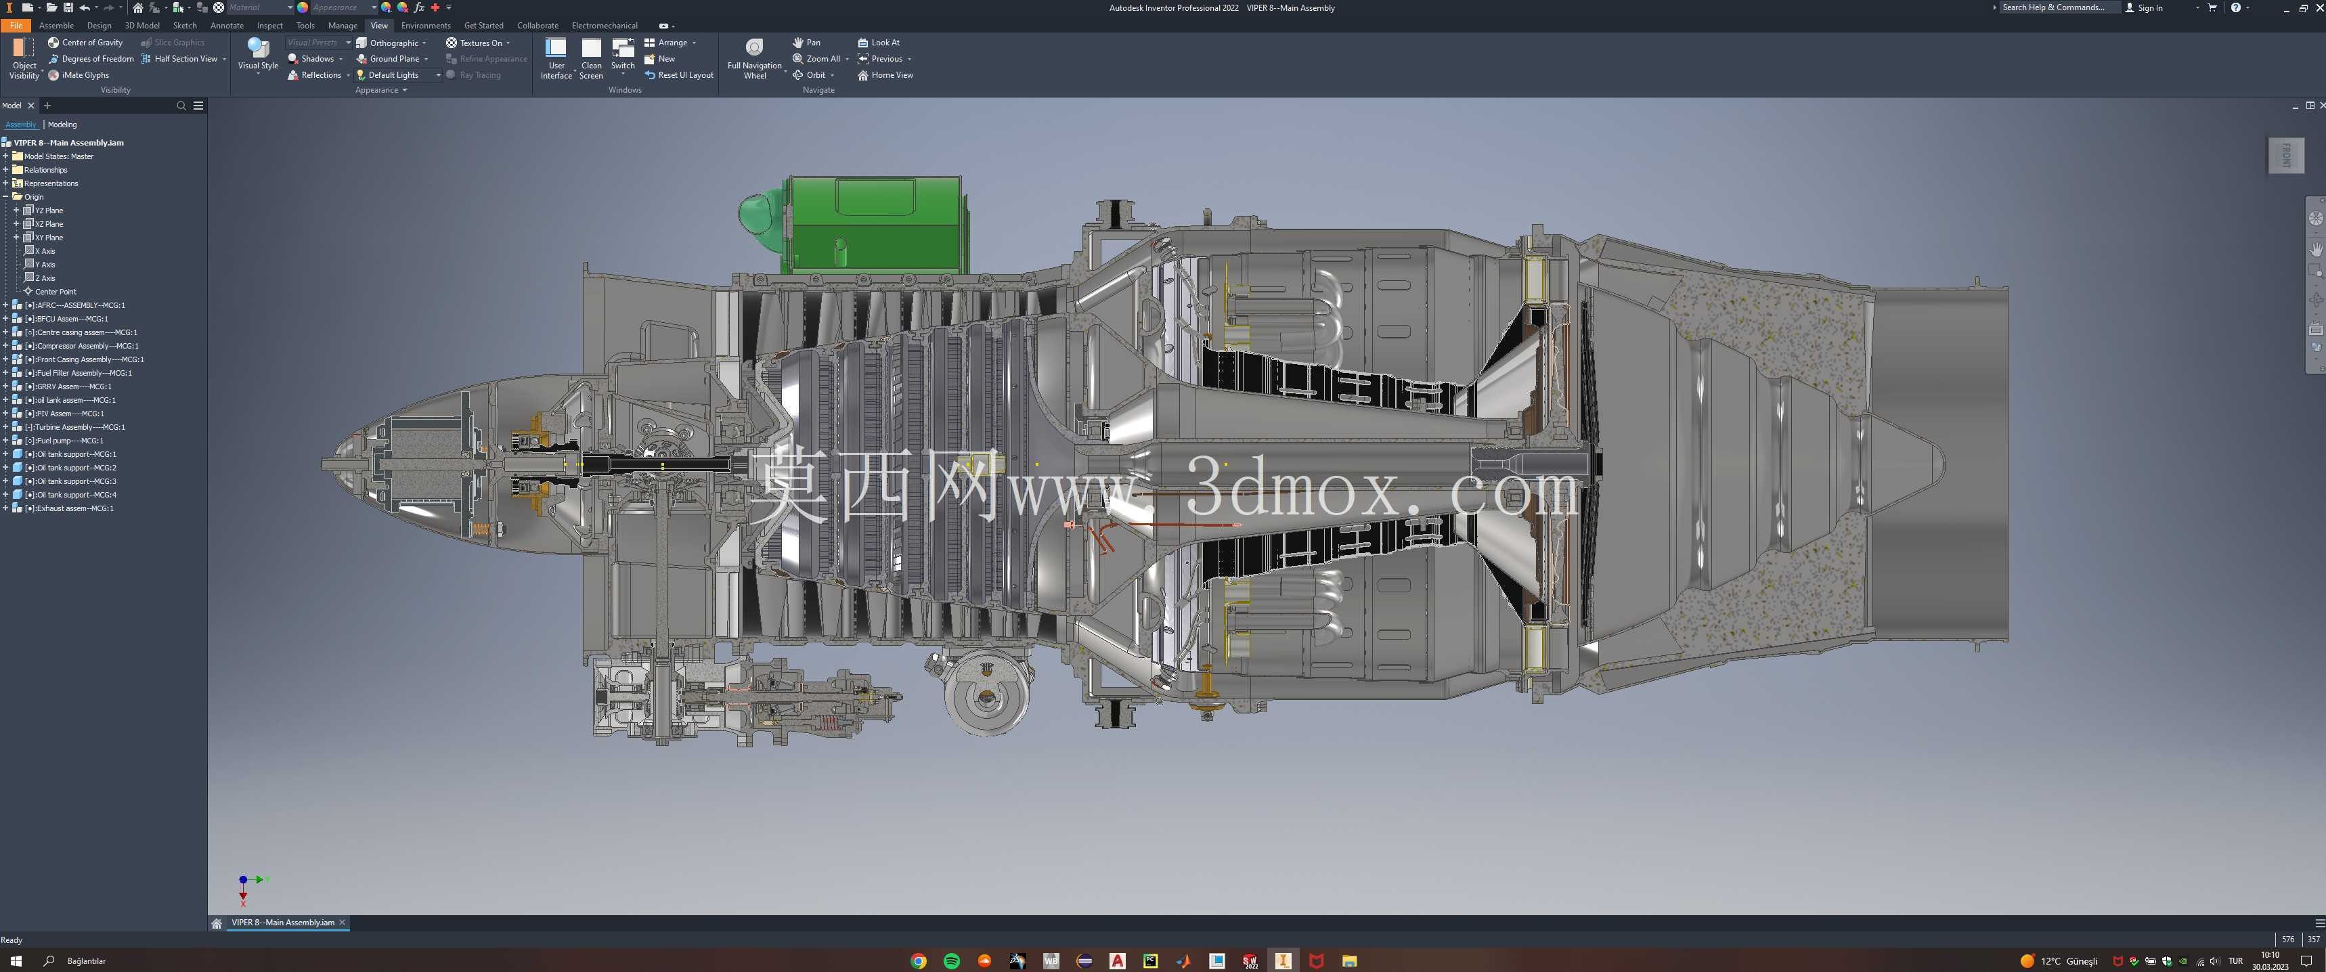The image size is (2326, 972).
Task: Click the Undo arrow in quick access toolbar
Action: 84,7
